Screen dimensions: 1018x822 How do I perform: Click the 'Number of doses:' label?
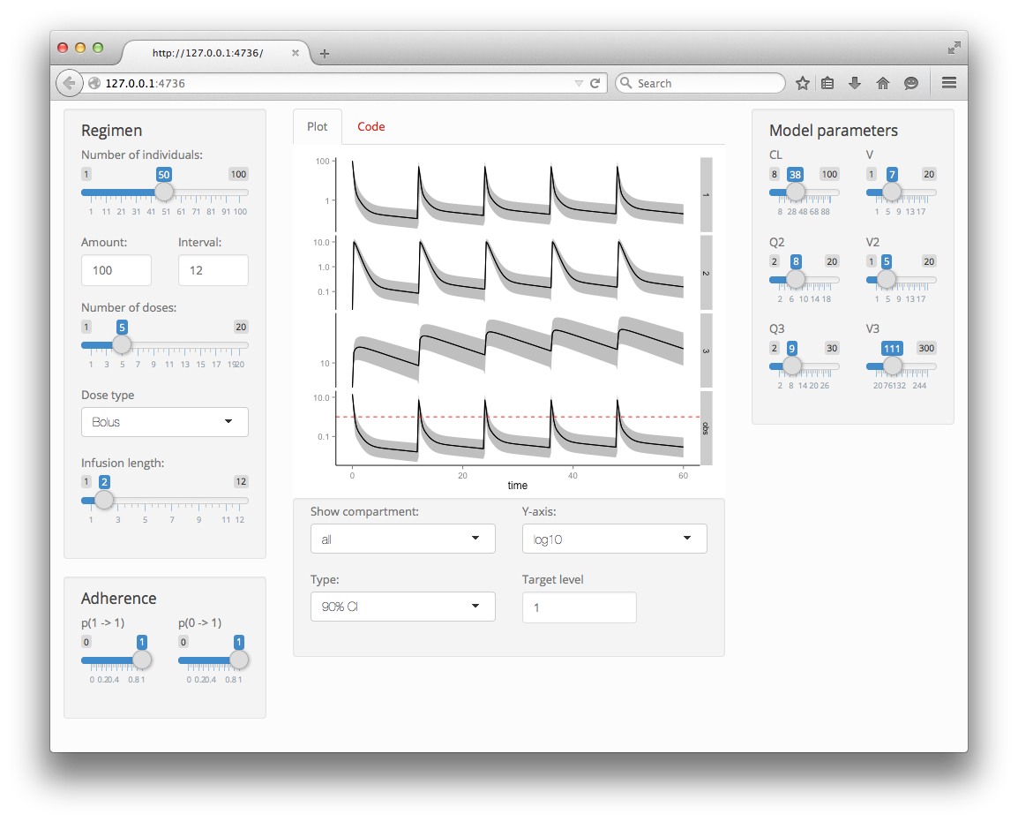click(x=129, y=307)
